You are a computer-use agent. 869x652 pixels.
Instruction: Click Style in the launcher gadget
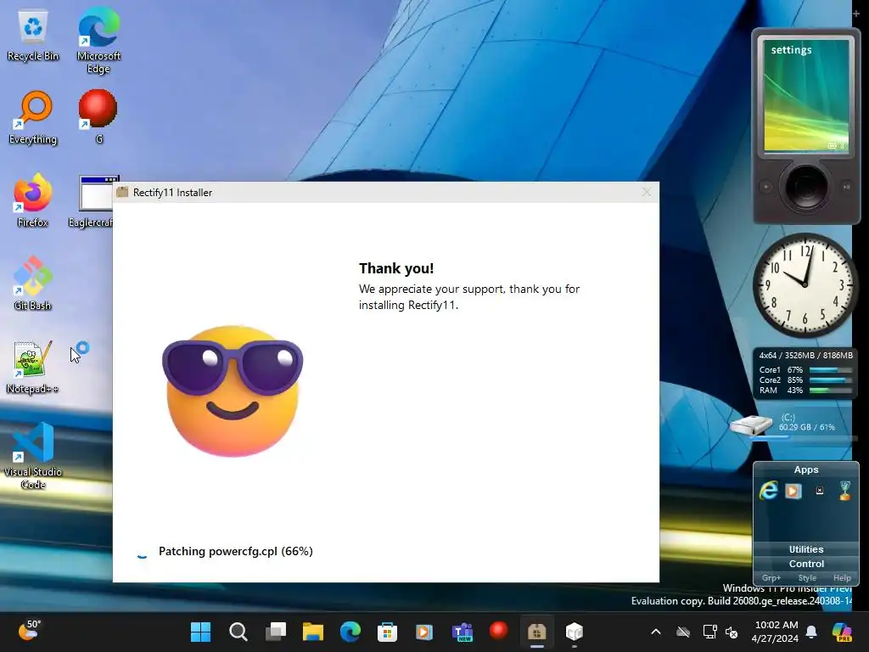pos(807,577)
